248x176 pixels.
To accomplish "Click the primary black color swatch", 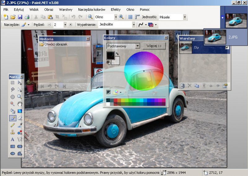I will coord(110,56).
